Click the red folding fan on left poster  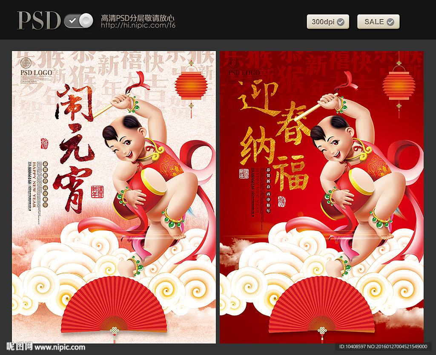pyautogui.click(x=114, y=304)
